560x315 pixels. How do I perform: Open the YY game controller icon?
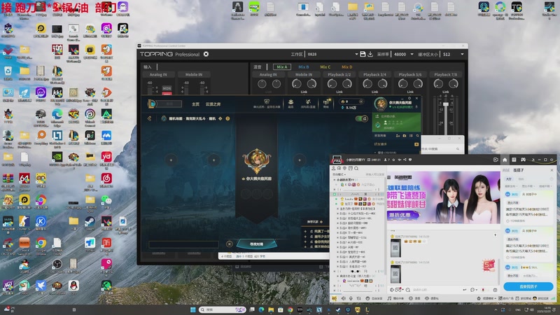[523, 160]
